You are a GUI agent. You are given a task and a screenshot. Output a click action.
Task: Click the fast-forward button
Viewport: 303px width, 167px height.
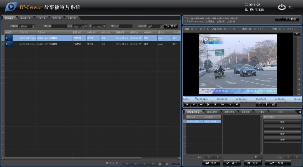(x=223, y=104)
